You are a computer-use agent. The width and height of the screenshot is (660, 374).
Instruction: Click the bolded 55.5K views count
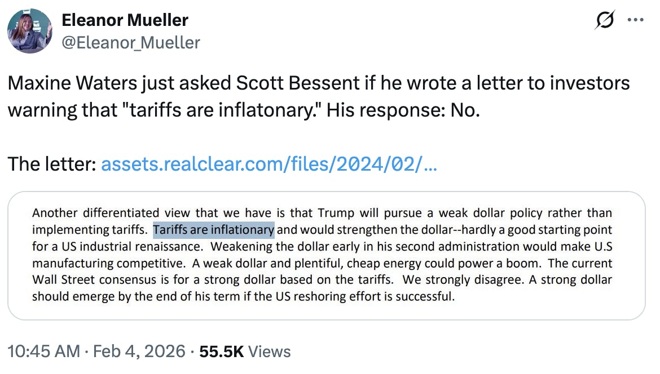pos(223,351)
